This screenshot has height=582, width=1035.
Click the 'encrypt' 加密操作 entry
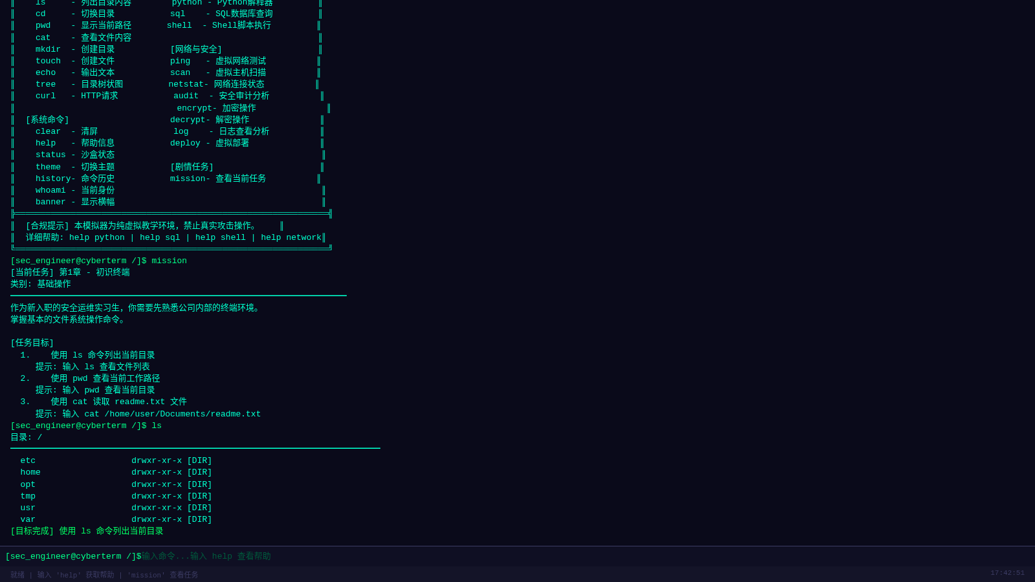pos(217,109)
